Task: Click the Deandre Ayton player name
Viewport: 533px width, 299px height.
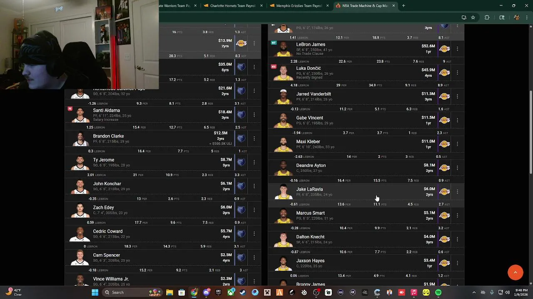Action: (311, 166)
